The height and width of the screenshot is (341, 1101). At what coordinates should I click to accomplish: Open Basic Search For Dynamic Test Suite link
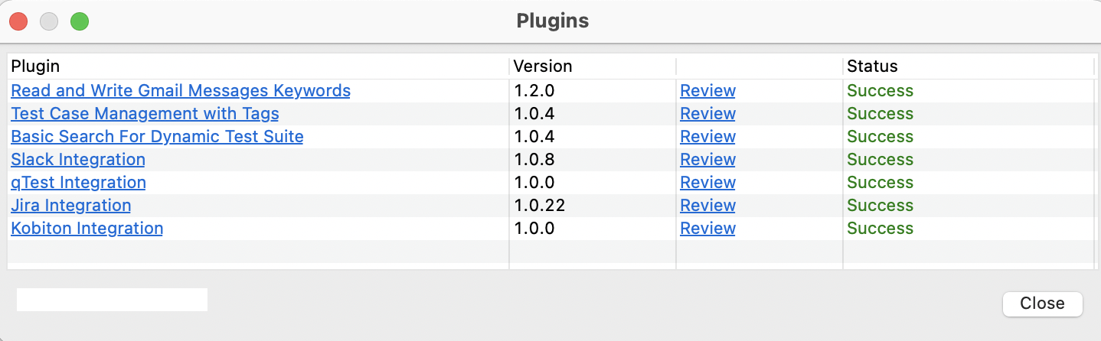(x=157, y=137)
